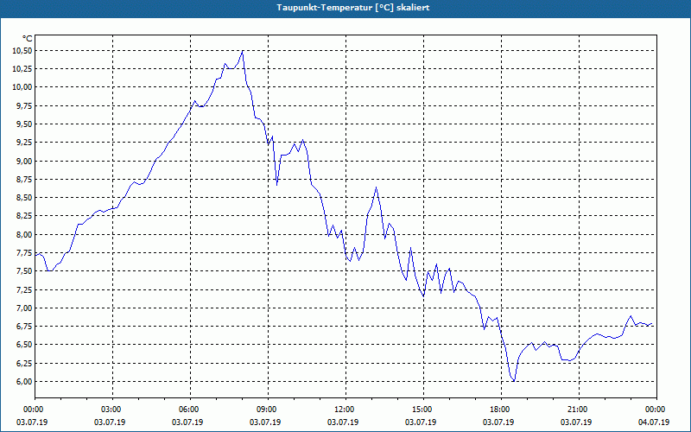Click the y-axis label '10,00'
This screenshot has height=432, width=691.
pyautogui.click(x=22, y=87)
